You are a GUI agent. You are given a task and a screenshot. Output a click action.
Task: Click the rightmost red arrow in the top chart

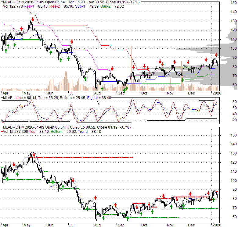pos(216,55)
